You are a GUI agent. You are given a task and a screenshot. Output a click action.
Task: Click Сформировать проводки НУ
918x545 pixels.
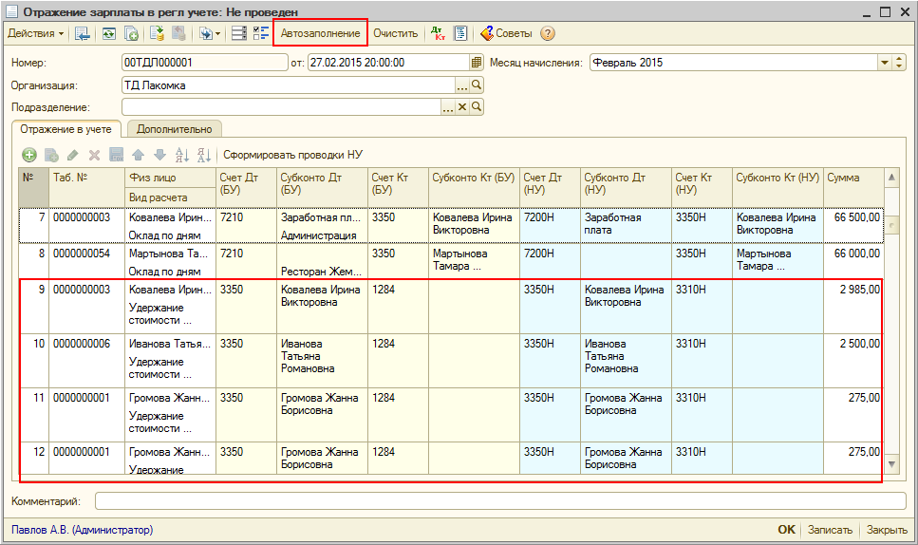[x=292, y=155]
